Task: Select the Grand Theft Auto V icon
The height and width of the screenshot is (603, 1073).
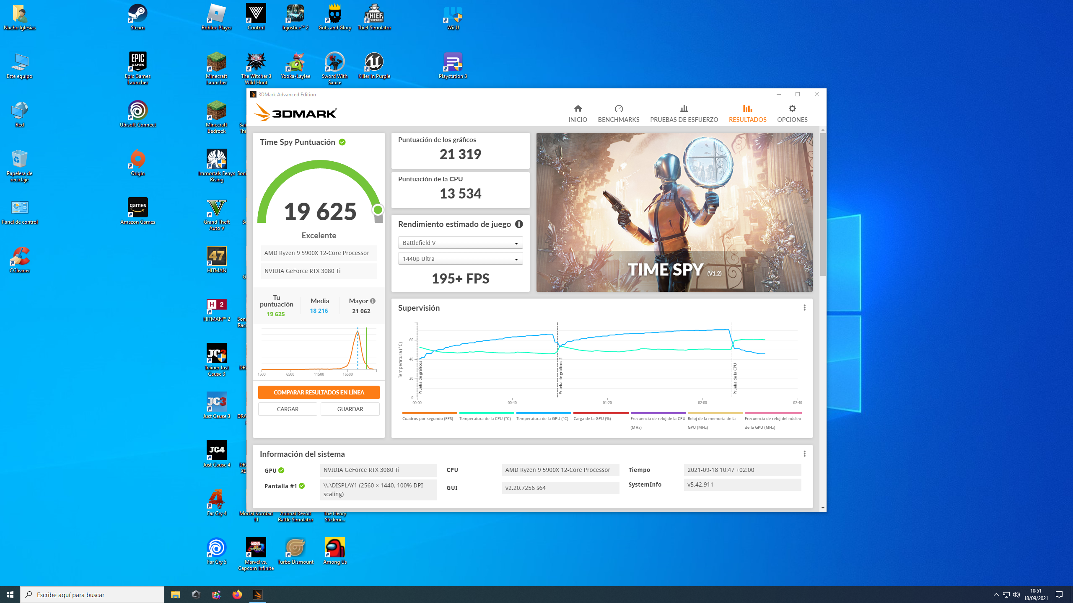Action: point(216,214)
